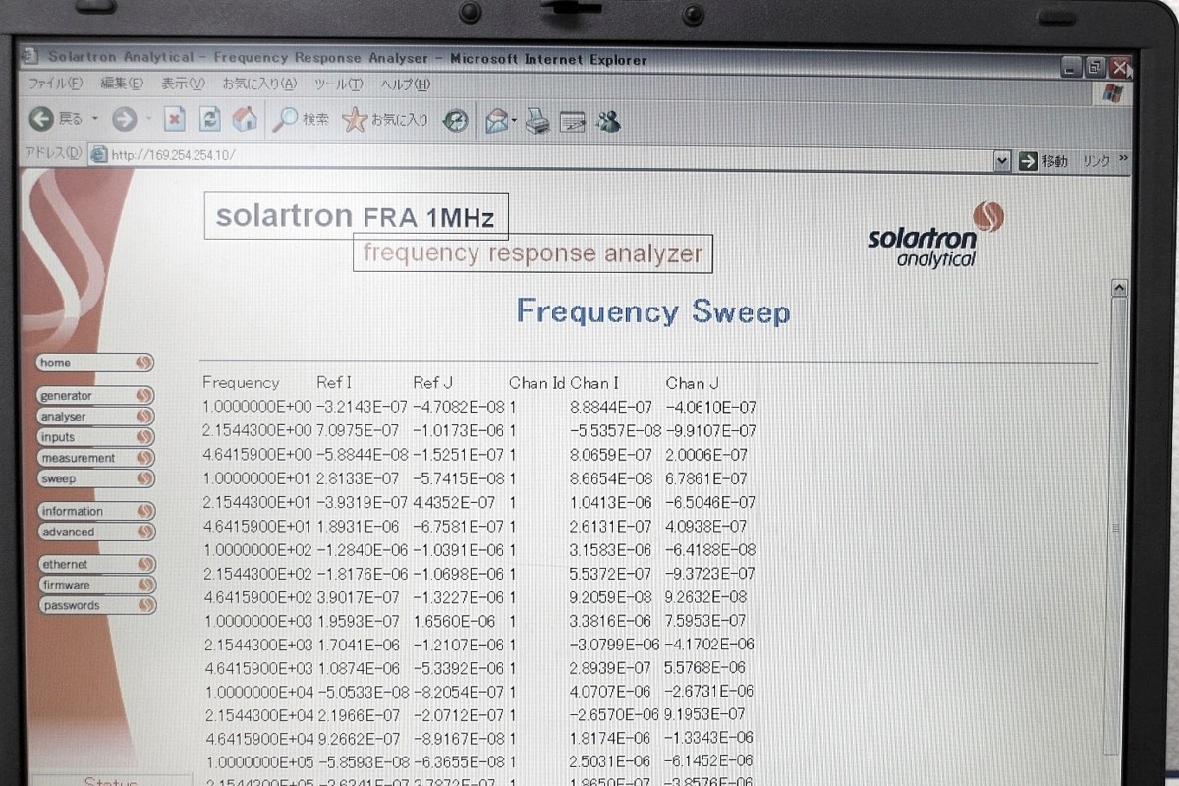The width and height of the screenshot is (1179, 786).
Task: Open the information sidebar page
Action: (x=95, y=511)
